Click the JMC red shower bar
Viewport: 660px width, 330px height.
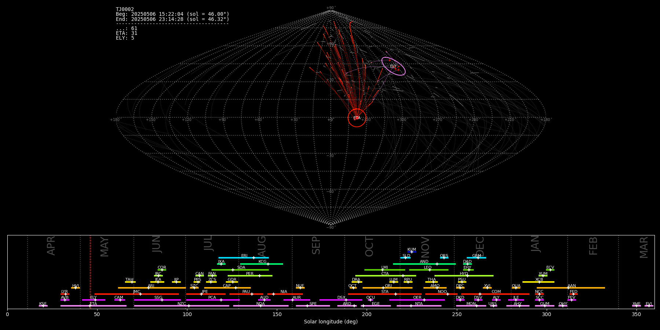click(137, 294)
